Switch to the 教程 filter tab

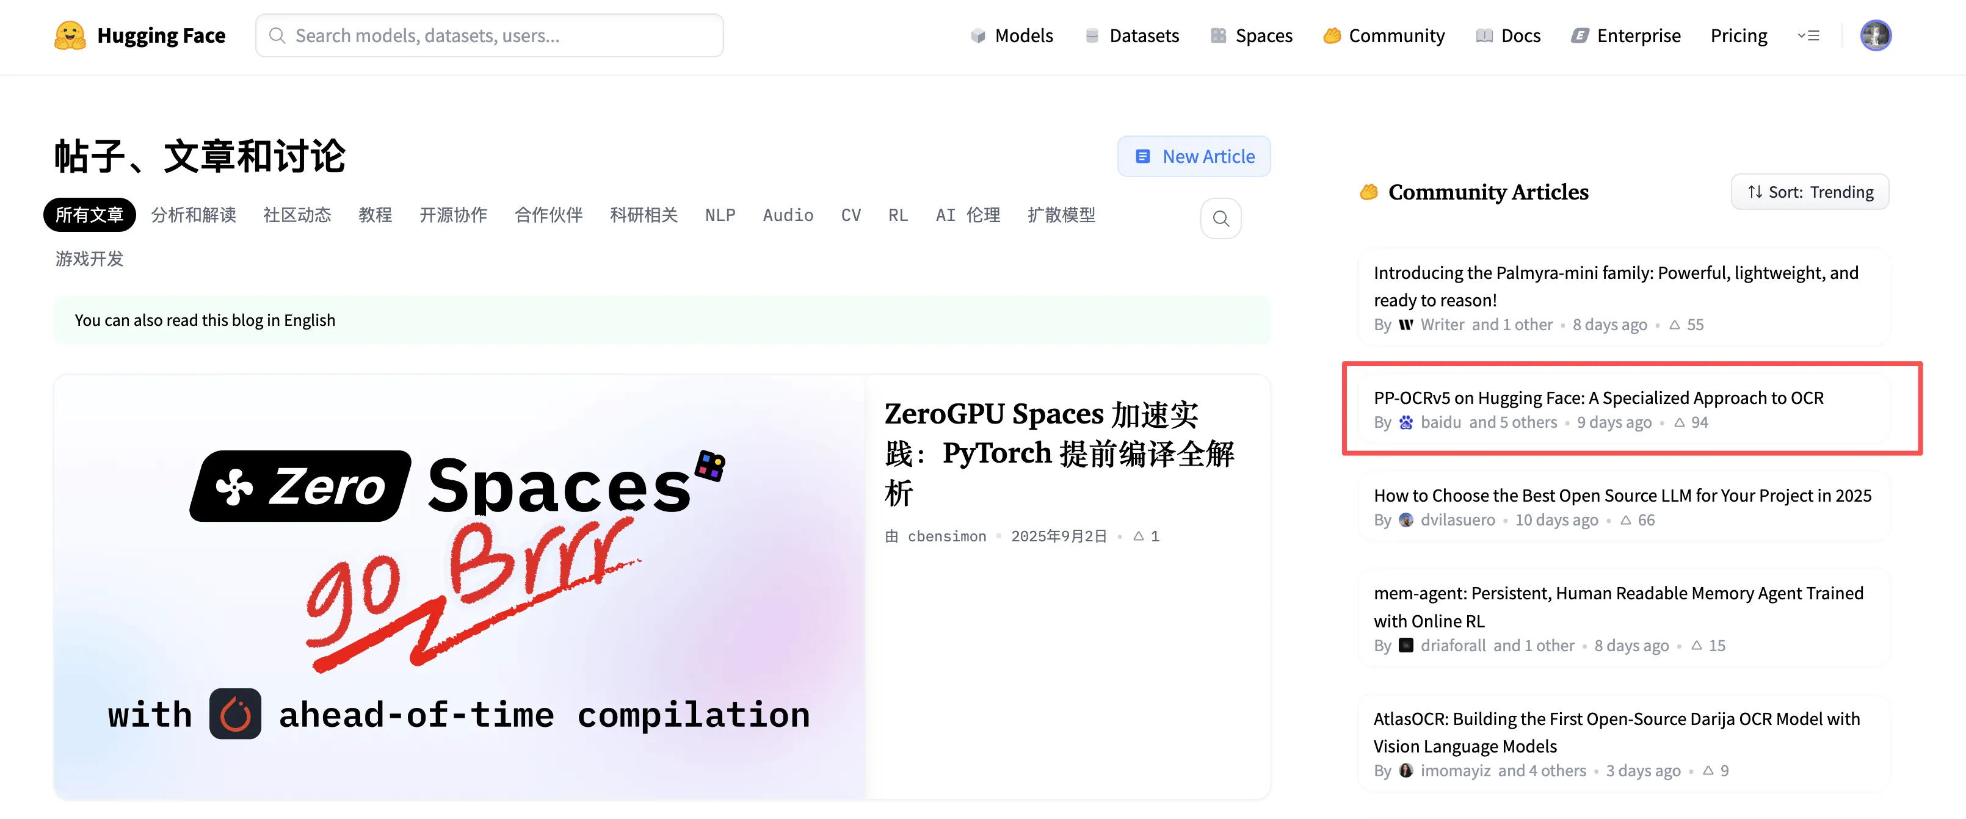pyautogui.click(x=375, y=215)
